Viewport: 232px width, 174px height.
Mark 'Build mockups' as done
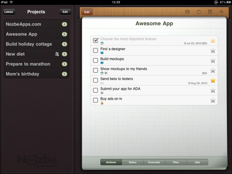click(x=96, y=60)
